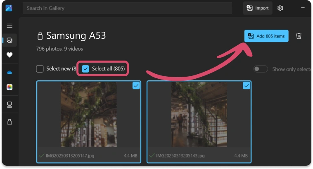
Task: Click filename IMG20250313205147.jpg label
Action: click(x=70, y=156)
